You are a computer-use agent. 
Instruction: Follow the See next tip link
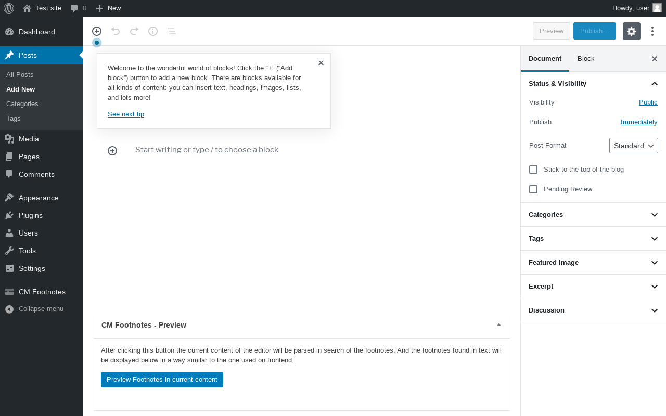126,114
